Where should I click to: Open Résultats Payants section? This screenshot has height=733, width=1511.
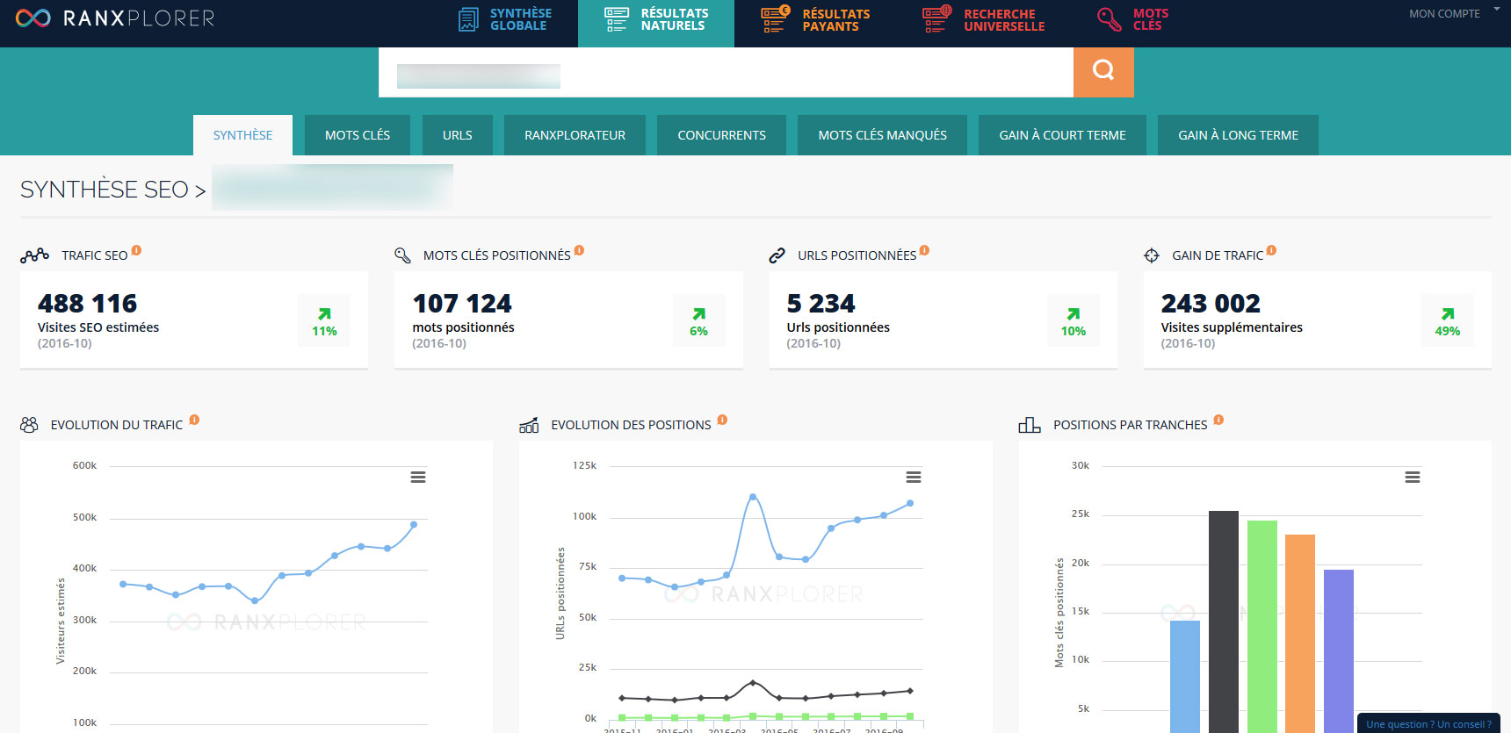[815, 19]
